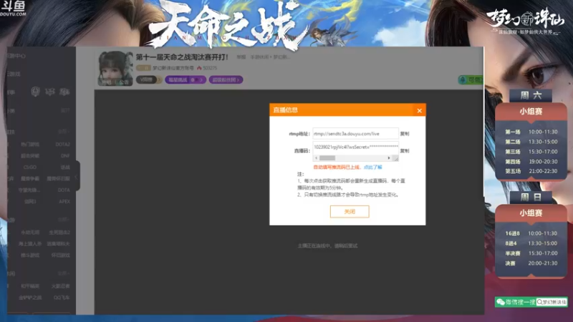Viewport: 573px width, 322px height.
Task: Click the 半决赛 15:30-17:00 schedule row
Action: (x=531, y=253)
